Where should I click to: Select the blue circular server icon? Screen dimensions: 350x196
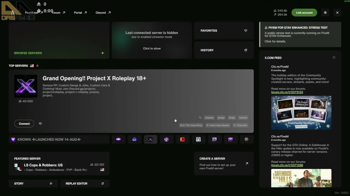coord(134,139)
